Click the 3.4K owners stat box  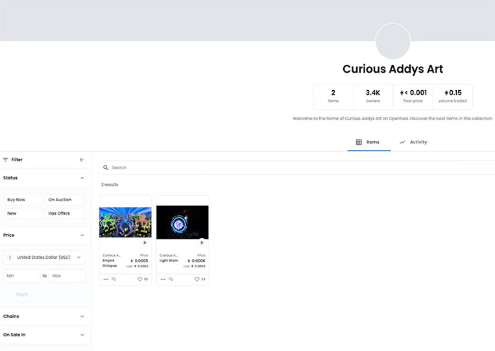[373, 97]
